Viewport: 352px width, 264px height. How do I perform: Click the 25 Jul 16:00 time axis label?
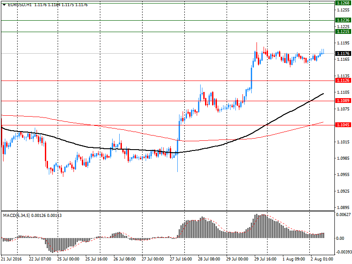(96, 259)
